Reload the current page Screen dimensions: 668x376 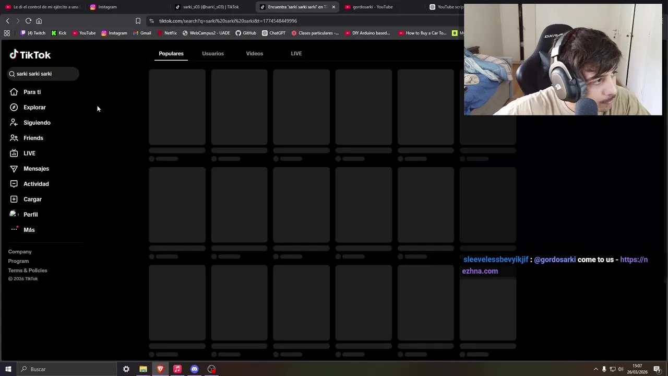tap(28, 21)
